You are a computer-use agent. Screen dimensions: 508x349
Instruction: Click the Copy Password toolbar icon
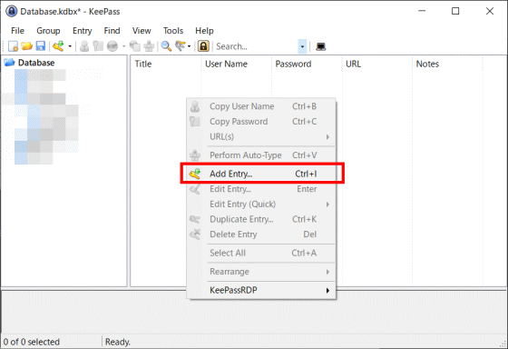(98, 46)
